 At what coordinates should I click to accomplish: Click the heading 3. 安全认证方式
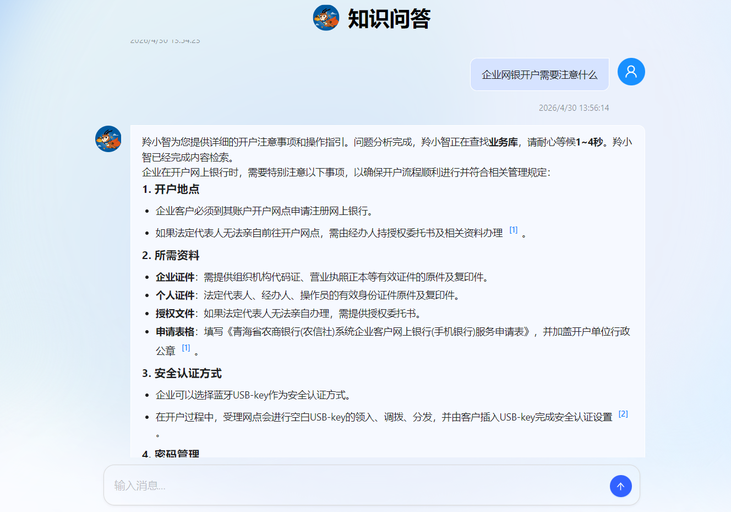tap(182, 373)
